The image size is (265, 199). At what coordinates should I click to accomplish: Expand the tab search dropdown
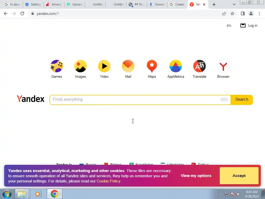click(x=234, y=4)
